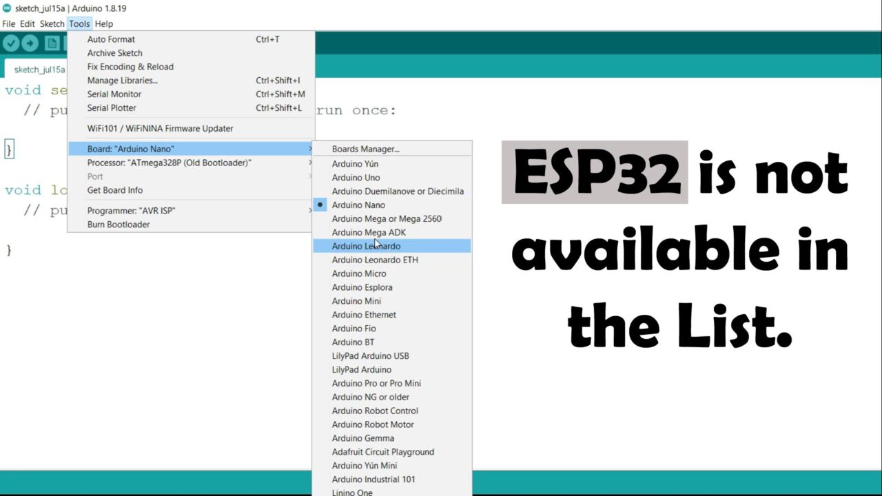Expand the Processor: ATmega328P submenu
This screenshot has width=882, height=496.
191,163
